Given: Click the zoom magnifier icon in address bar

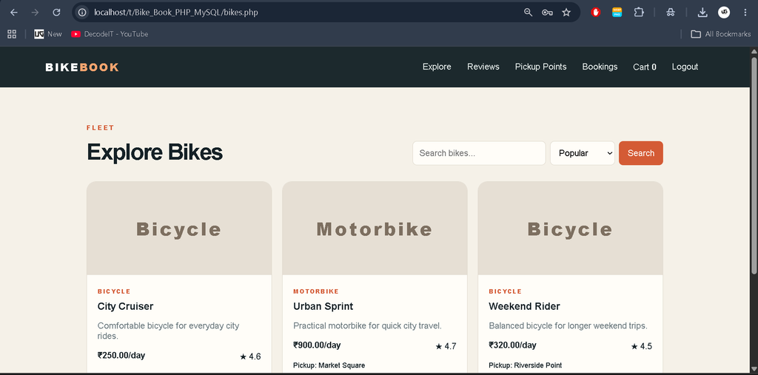Looking at the screenshot, I should click(x=528, y=13).
